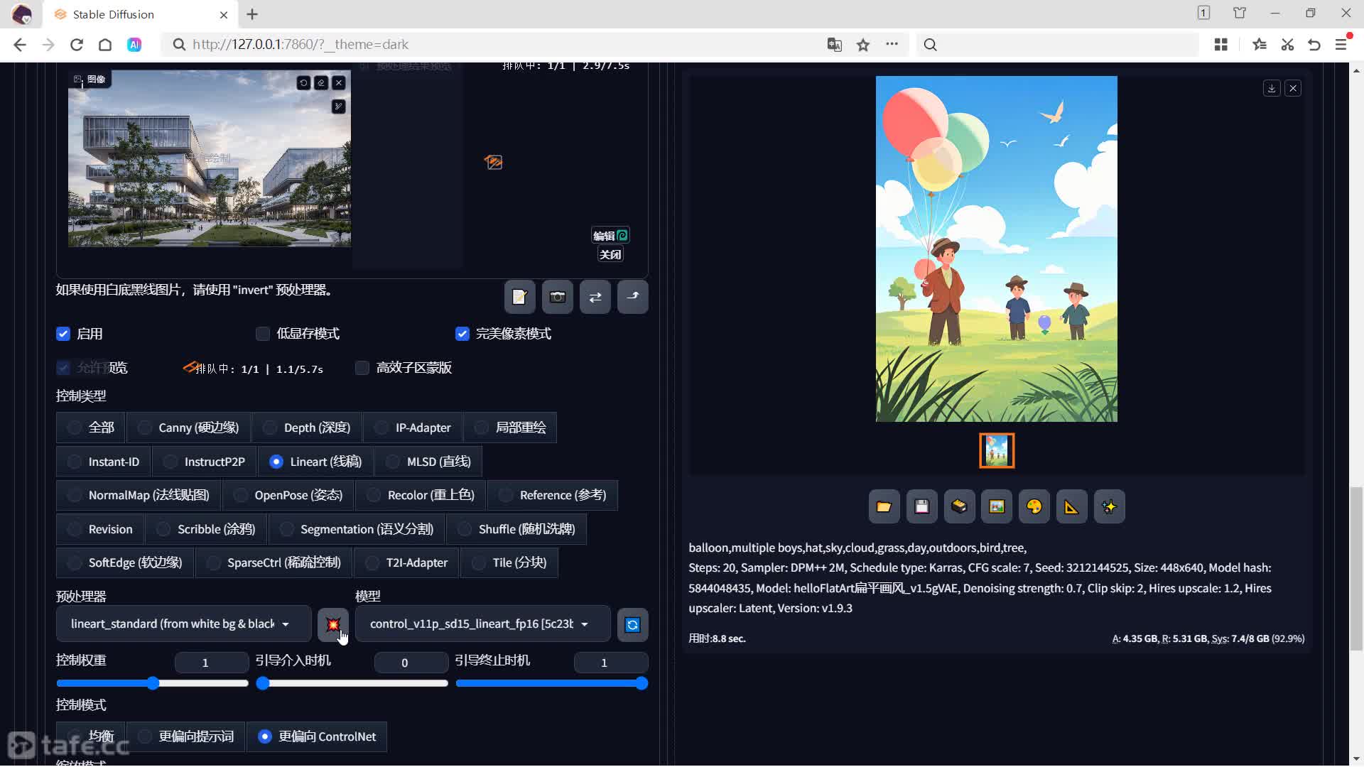Open the browser main hamburger menu
The height and width of the screenshot is (767, 1364).
(1341, 45)
